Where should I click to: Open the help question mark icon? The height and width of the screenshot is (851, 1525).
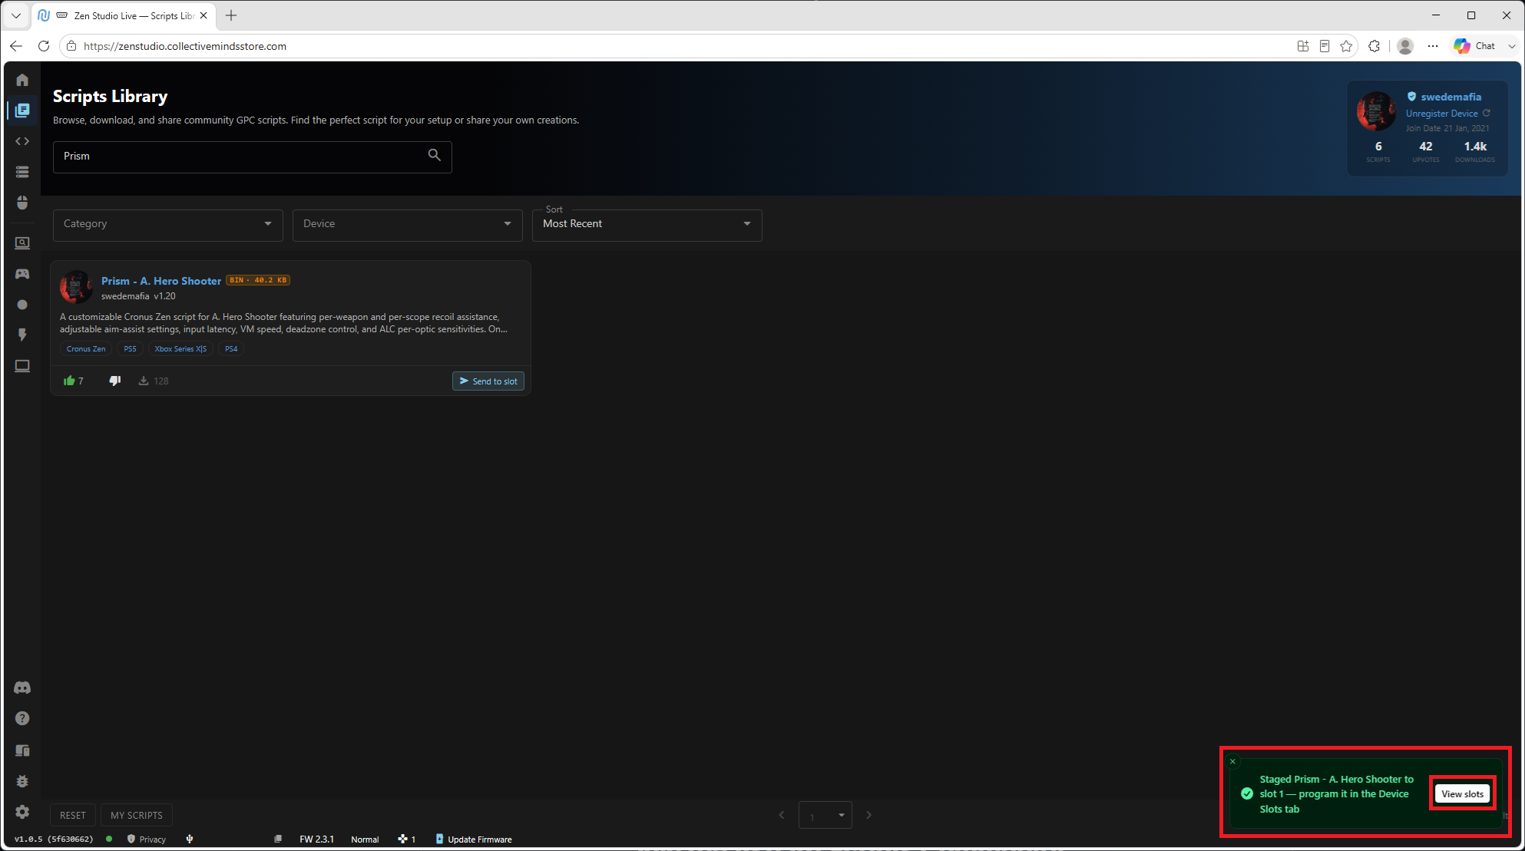pos(22,718)
